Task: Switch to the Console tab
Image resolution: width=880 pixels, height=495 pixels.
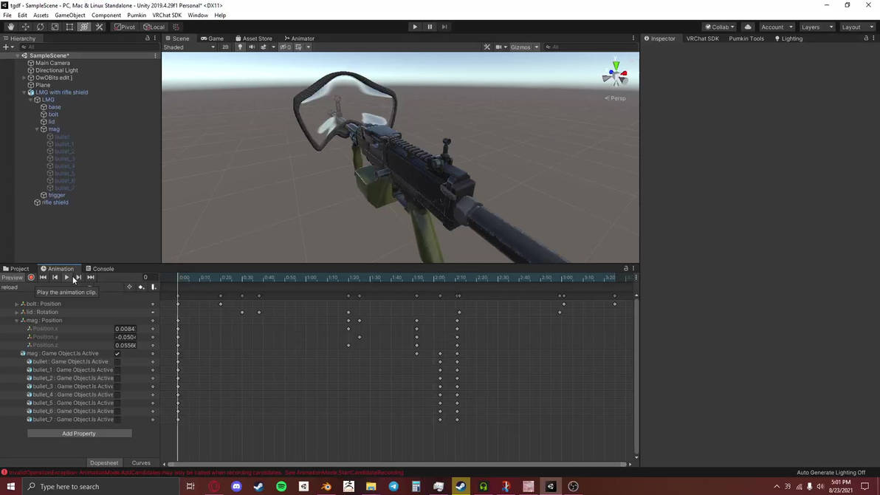Action: (103, 268)
